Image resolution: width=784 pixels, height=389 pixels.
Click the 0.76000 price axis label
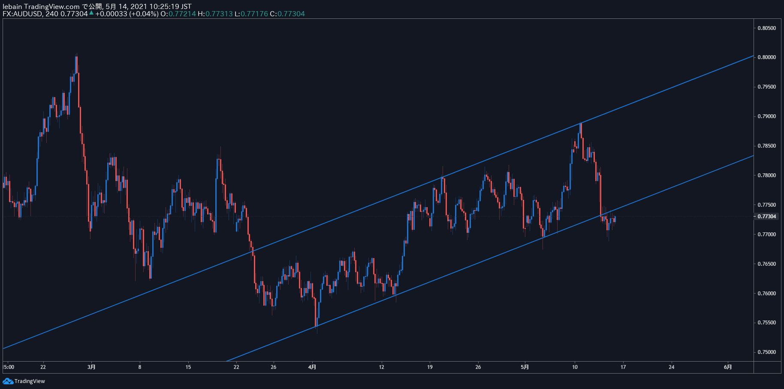[x=766, y=294]
